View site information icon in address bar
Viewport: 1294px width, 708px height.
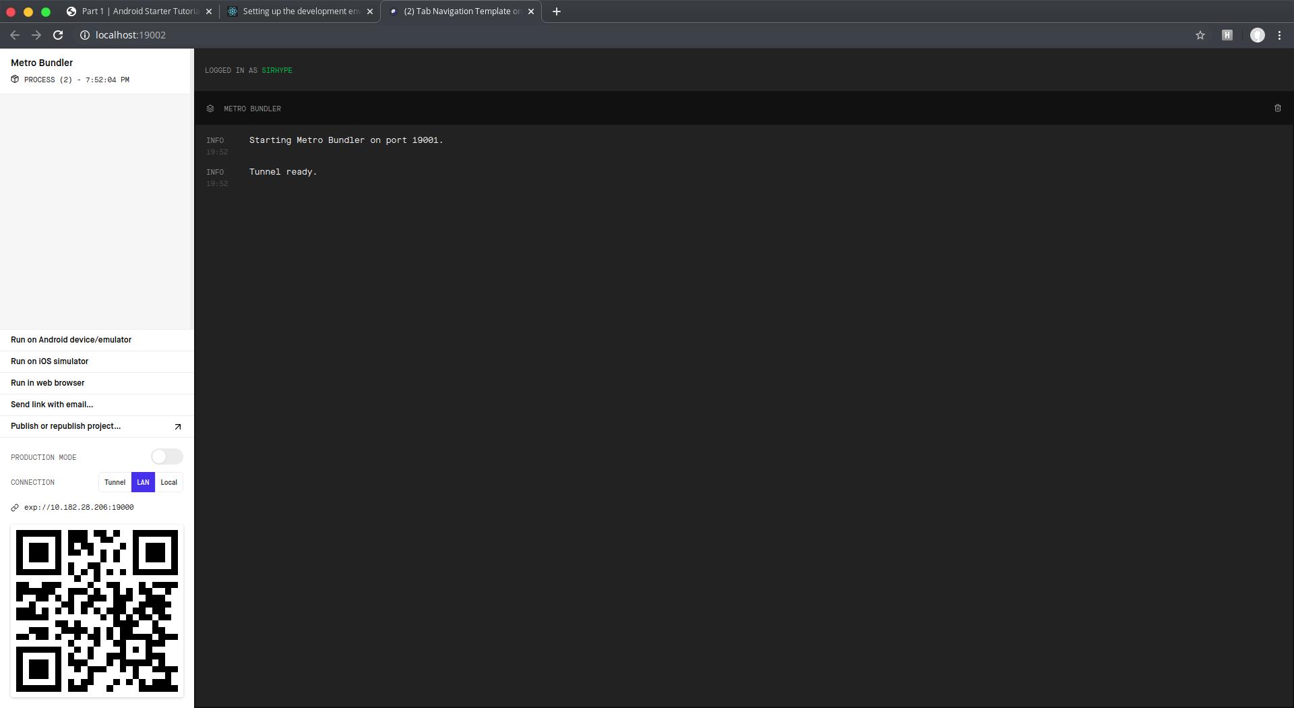(x=85, y=35)
